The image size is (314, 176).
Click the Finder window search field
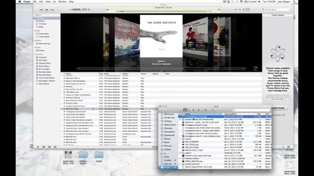point(251,110)
